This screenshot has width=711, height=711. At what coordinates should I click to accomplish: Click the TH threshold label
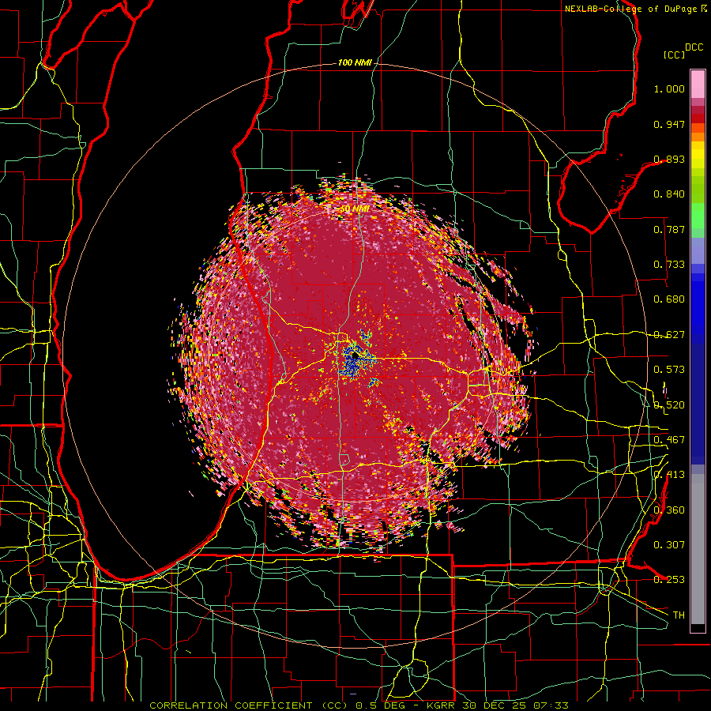click(679, 615)
